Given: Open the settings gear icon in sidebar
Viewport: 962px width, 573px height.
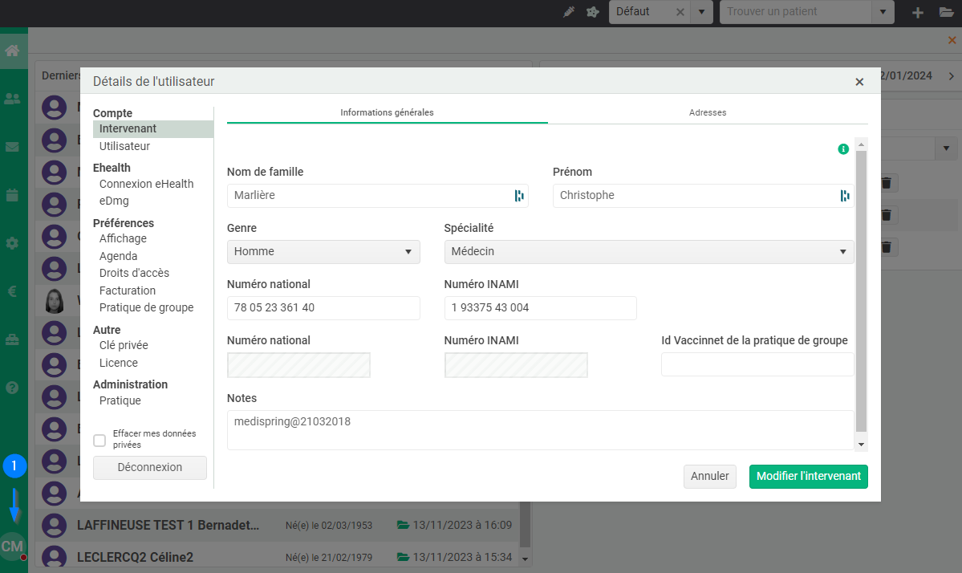Looking at the screenshot, I should click(x=12, y=243).
